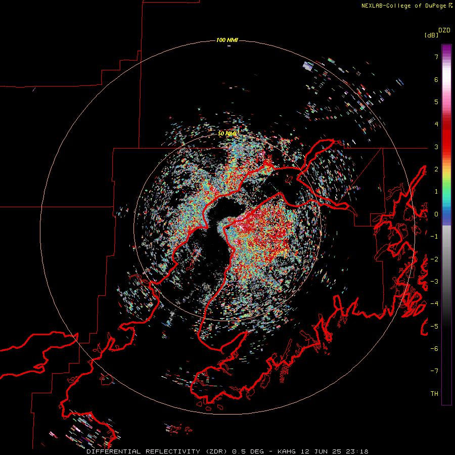The height and width of the screenshot is (455, 455).
Task: Click the -5 dB label on scale
Action: 434,327
